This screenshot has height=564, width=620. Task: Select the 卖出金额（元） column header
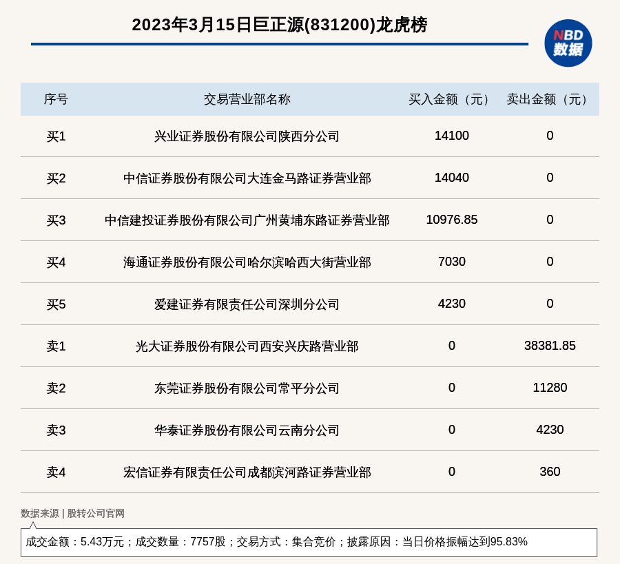click(x=550, y=99)
